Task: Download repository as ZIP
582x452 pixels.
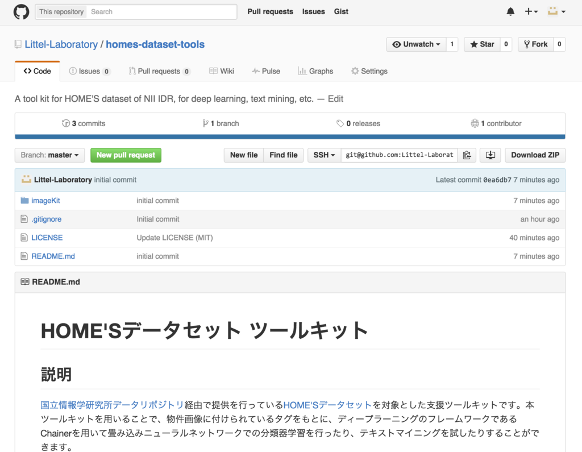Action: pyautogui.click(x=535, y=155)
